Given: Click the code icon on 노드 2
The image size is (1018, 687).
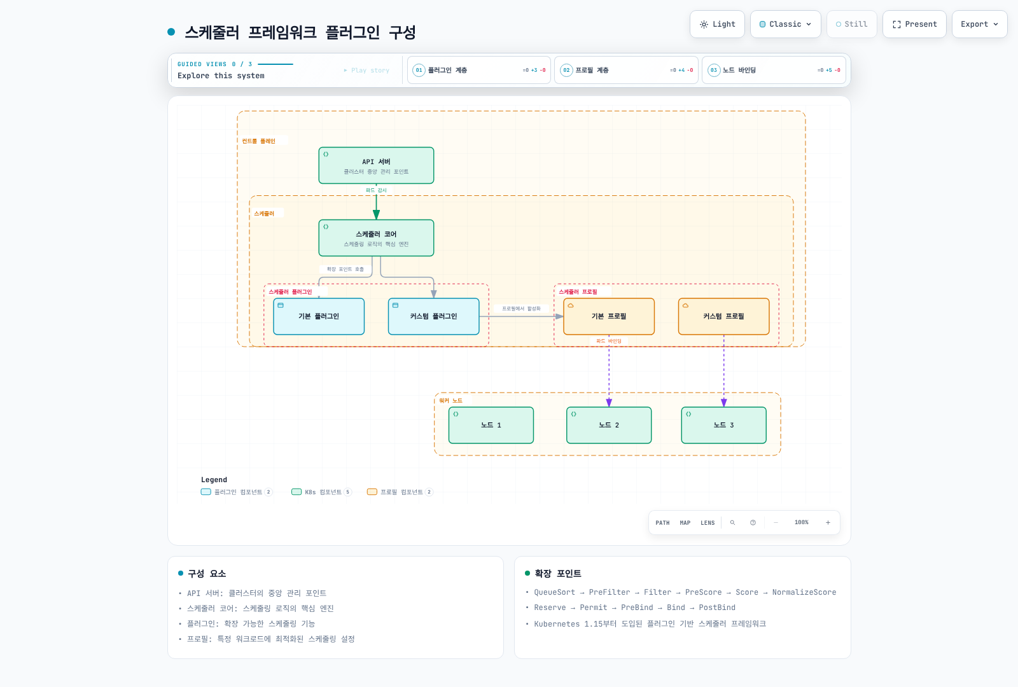Looking at the screenshot, I should click(x=573, y=414).
